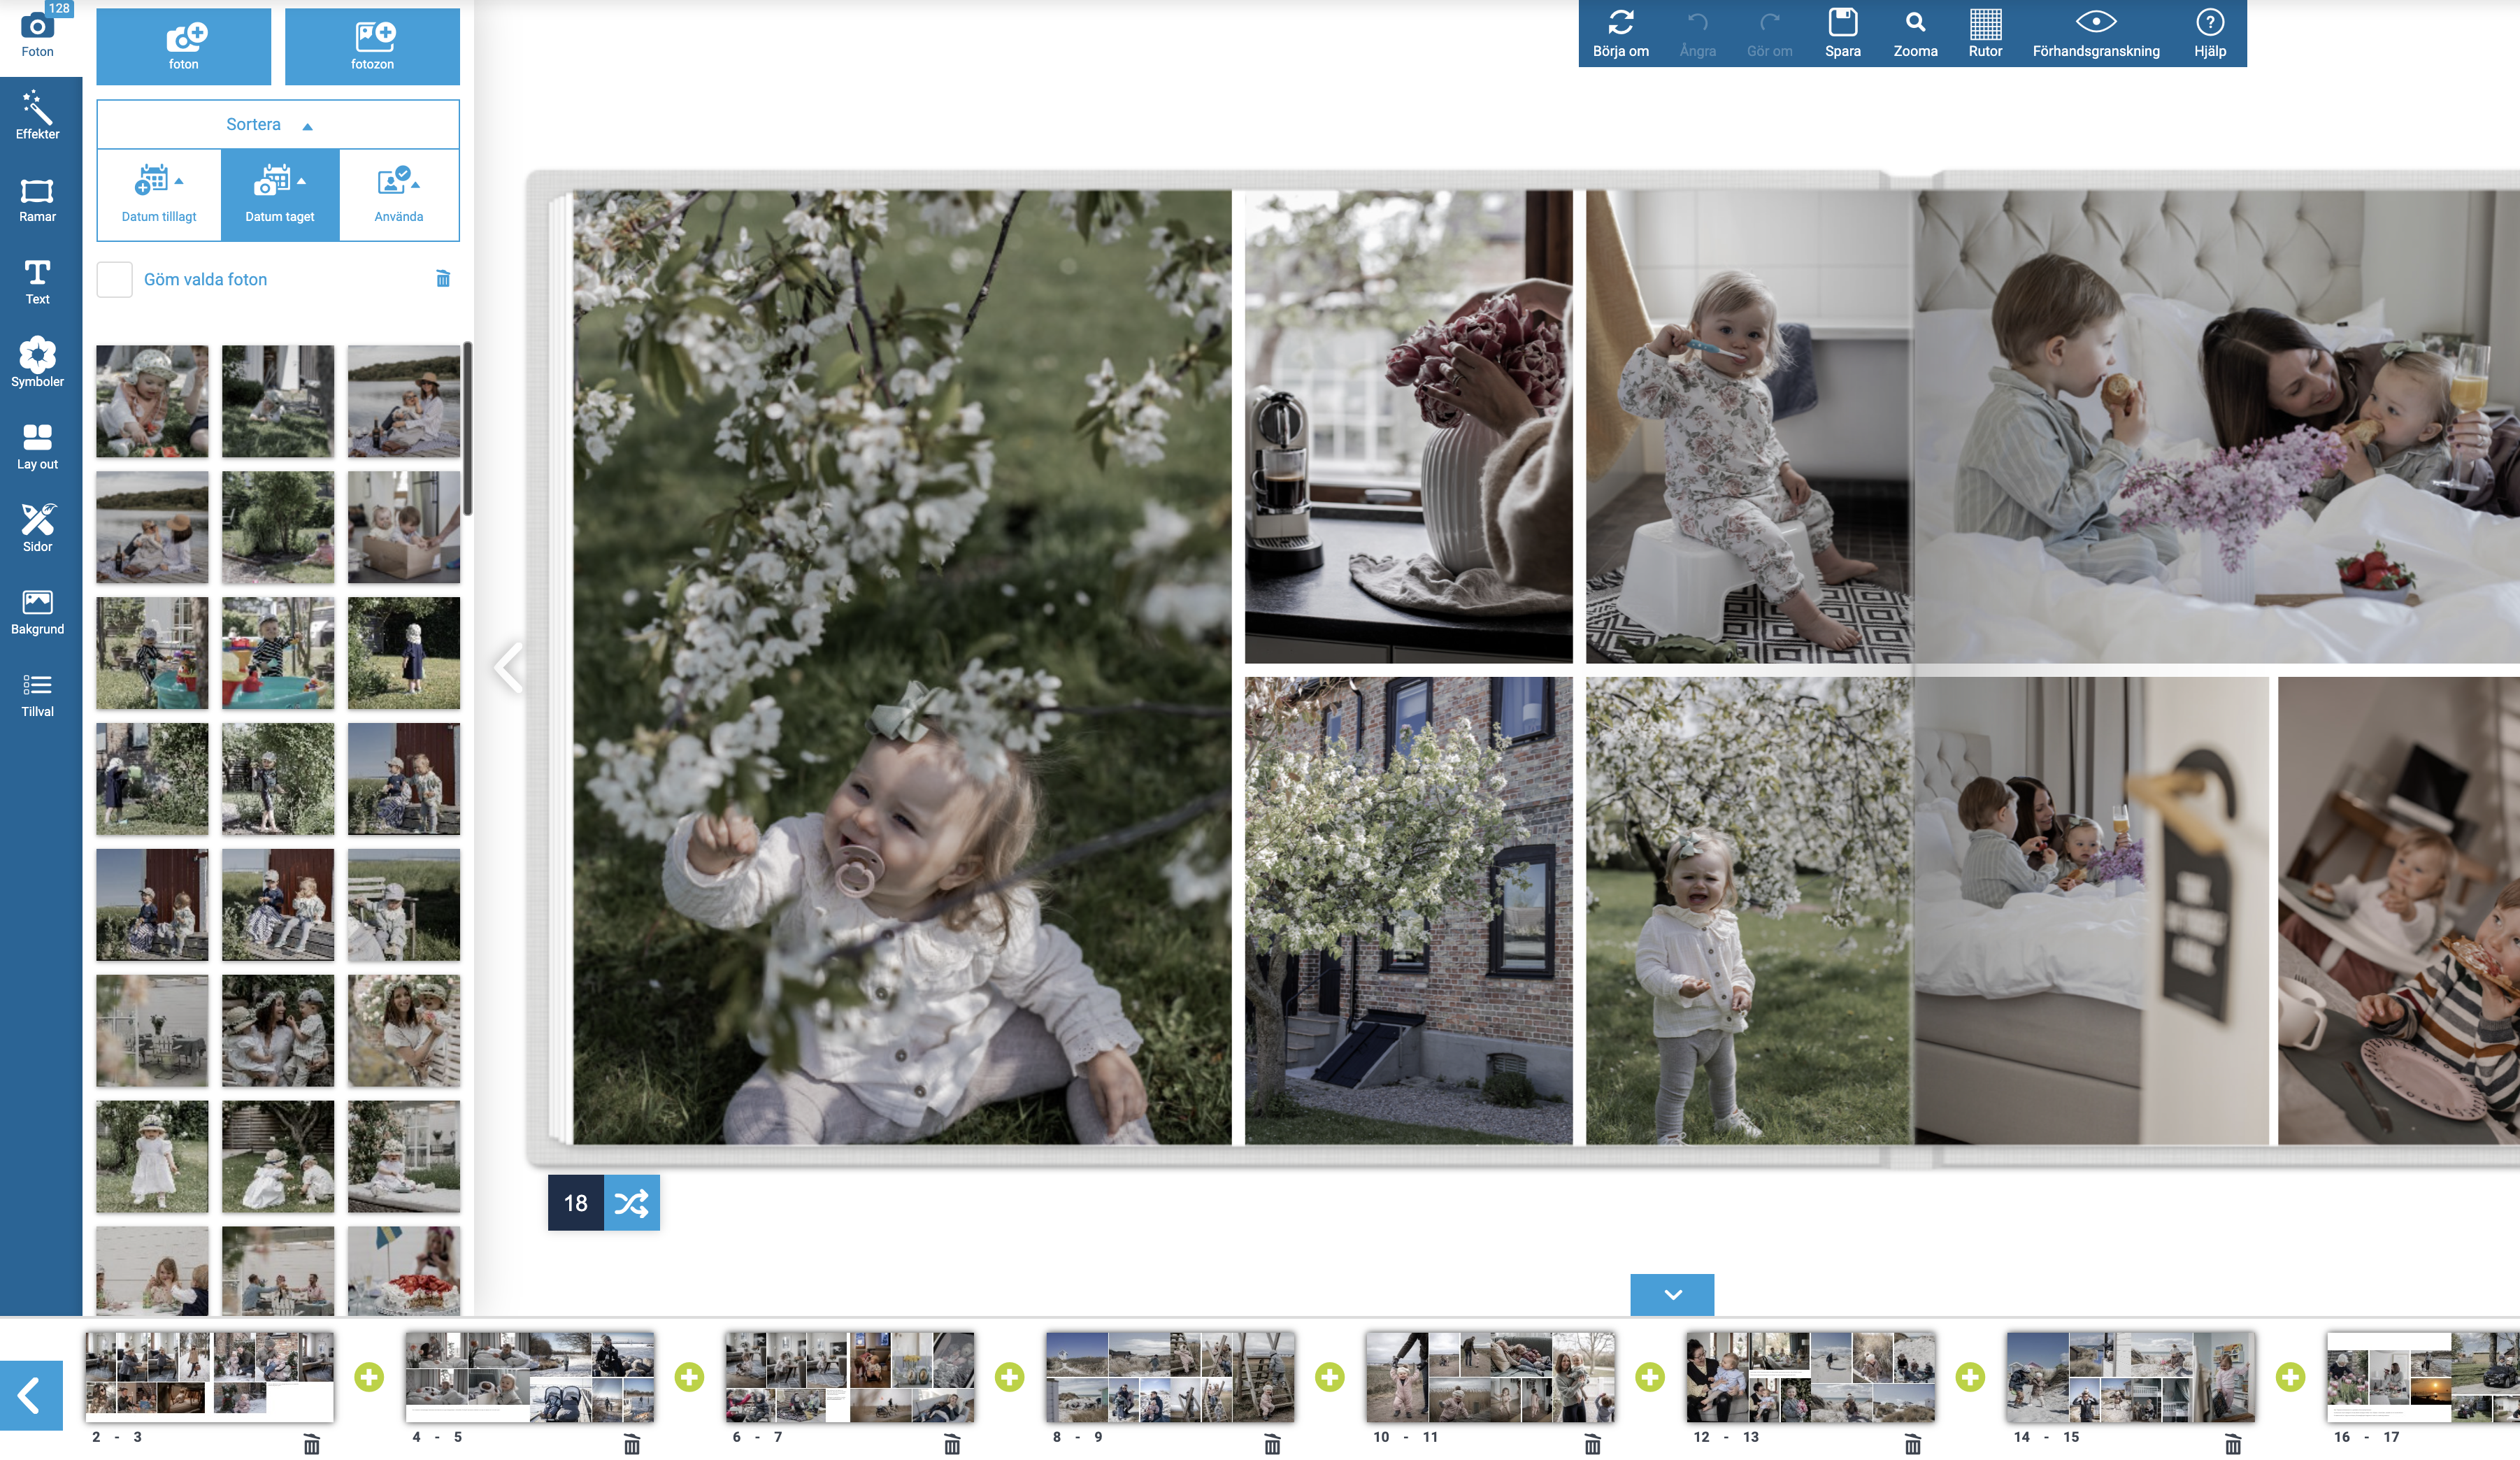
Task: Open Hjälp help
Action: pos(2209,34)
